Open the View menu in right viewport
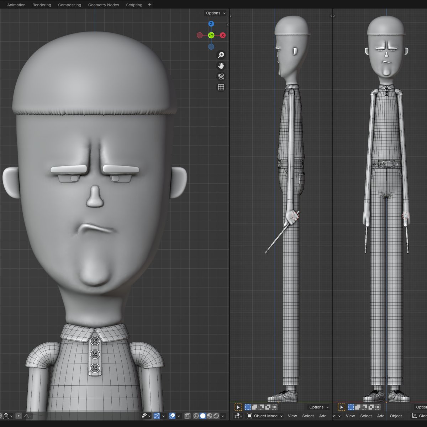The height and width of the screenshot is (427, 427). (x=350, y=416)
